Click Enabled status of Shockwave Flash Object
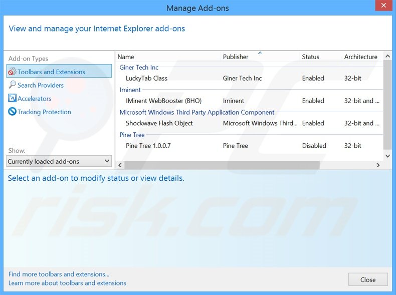Screen dimensions: 396x295 pyautogui.click(x=313, y=123)
